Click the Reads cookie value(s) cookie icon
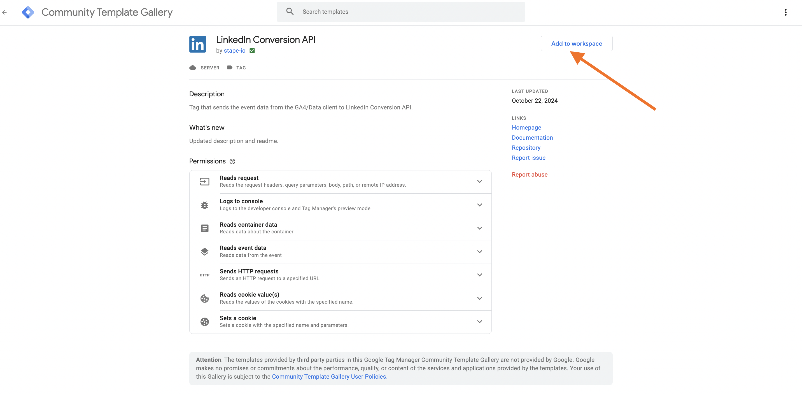802x394 pixels. [204, 299]
